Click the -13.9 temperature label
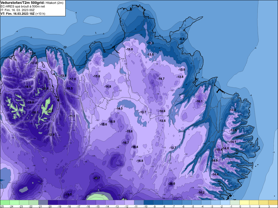The width and height of the screenshot is (278, 208). (63, 76)
